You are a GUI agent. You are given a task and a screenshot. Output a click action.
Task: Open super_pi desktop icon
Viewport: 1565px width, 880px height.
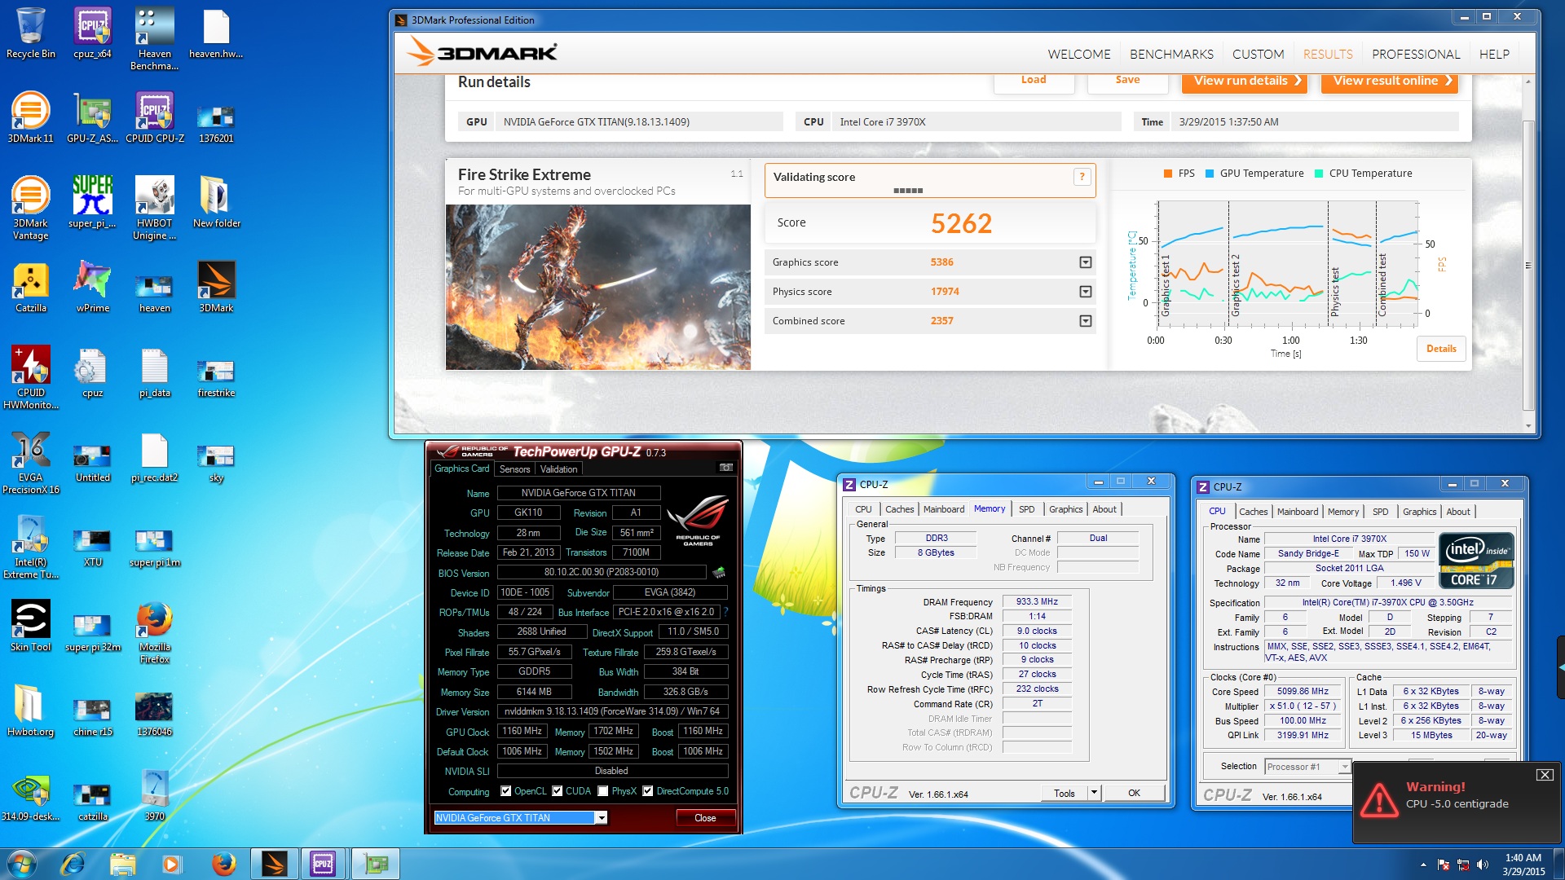93,202
